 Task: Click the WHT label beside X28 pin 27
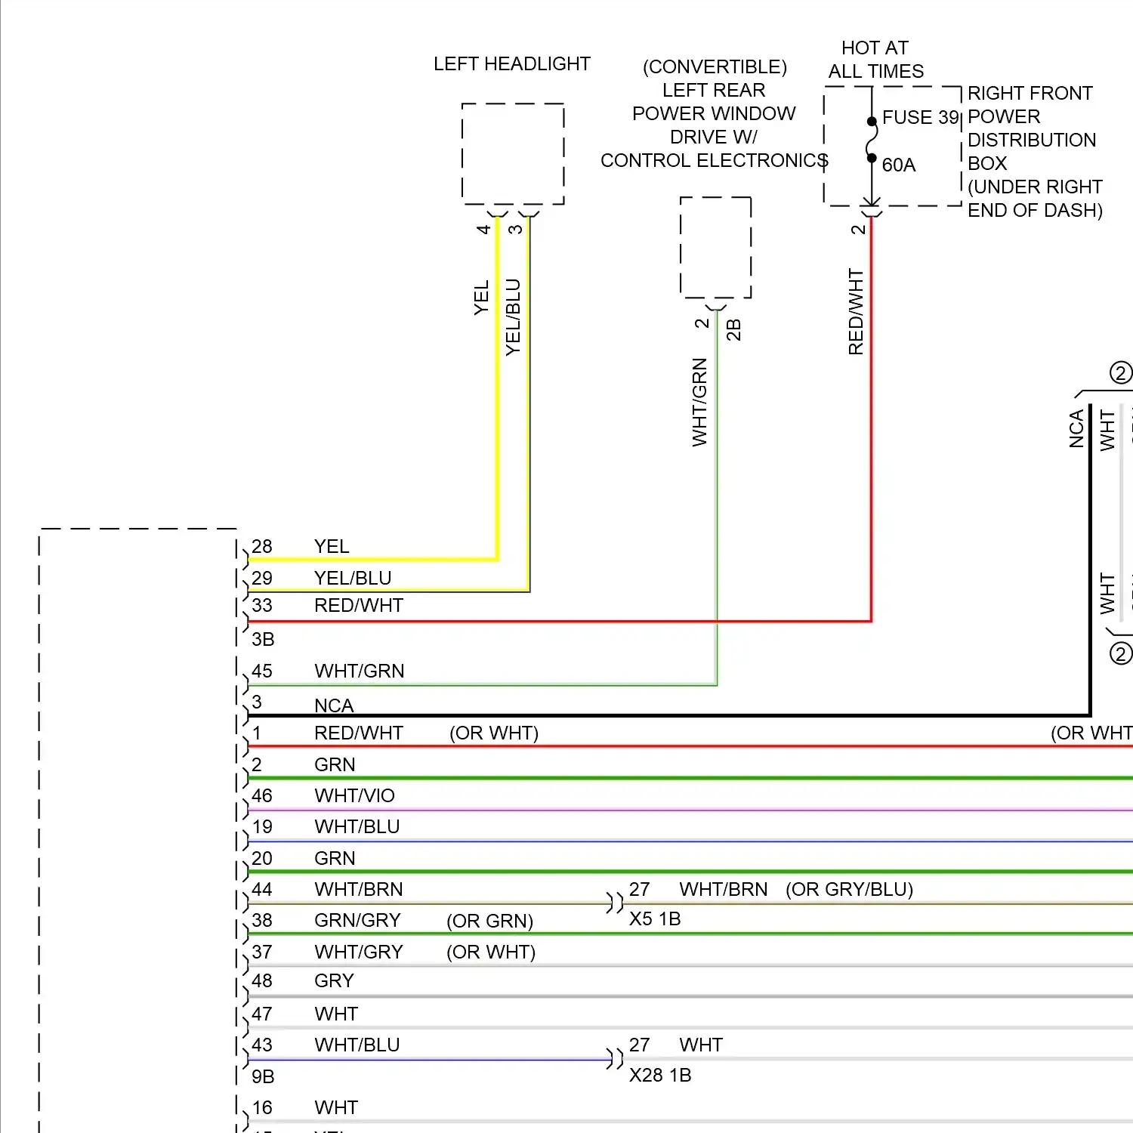pyautogui.click(x=701, y=1045)
